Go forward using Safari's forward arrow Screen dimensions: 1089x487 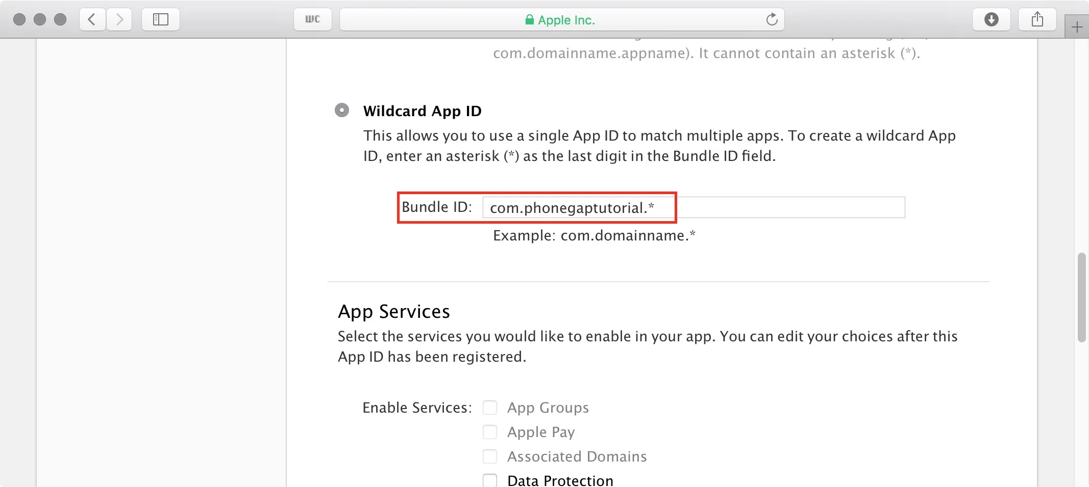tap(119, 19)
